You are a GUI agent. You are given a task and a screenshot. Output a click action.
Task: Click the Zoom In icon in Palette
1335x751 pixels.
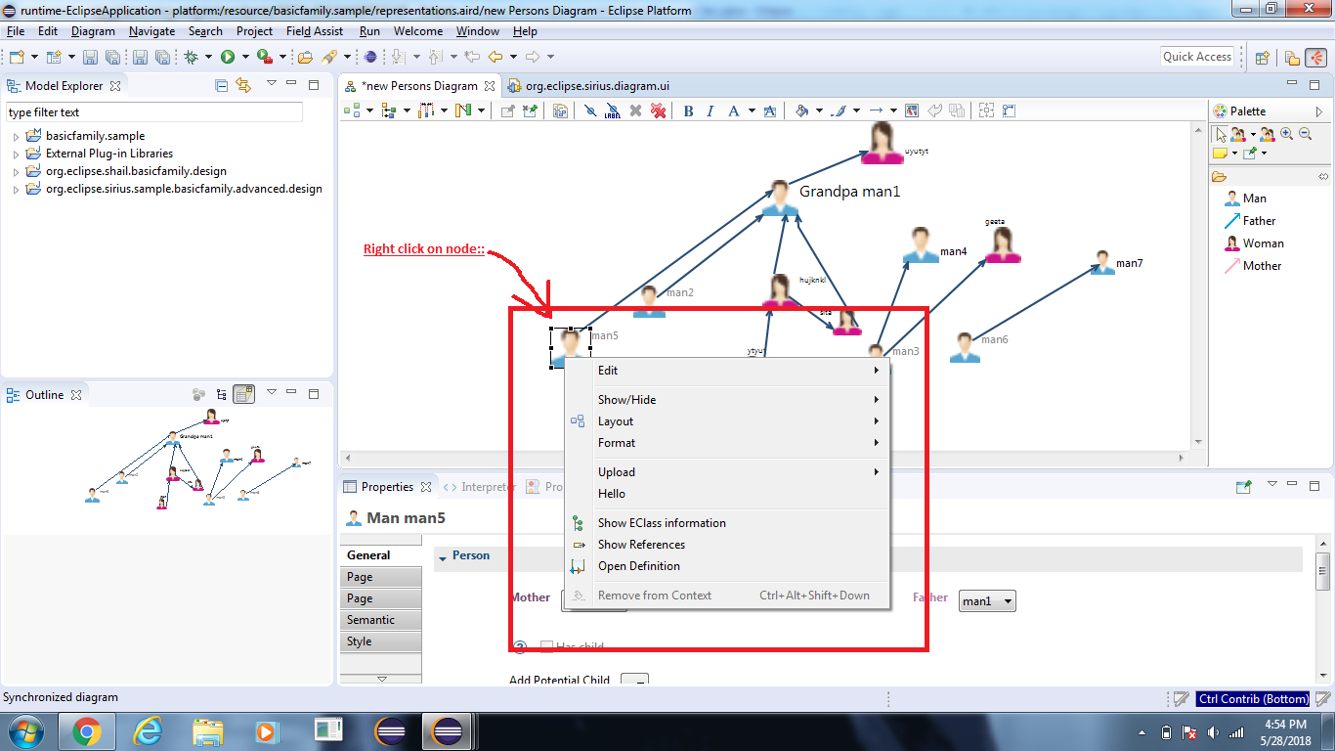coord(1287,134)
